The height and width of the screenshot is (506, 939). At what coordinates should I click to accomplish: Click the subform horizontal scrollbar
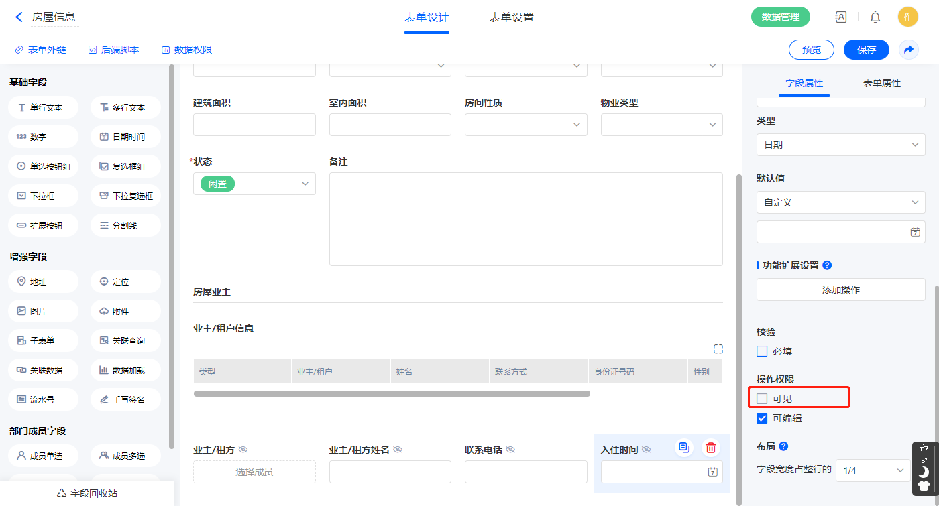tap(392, 393)
